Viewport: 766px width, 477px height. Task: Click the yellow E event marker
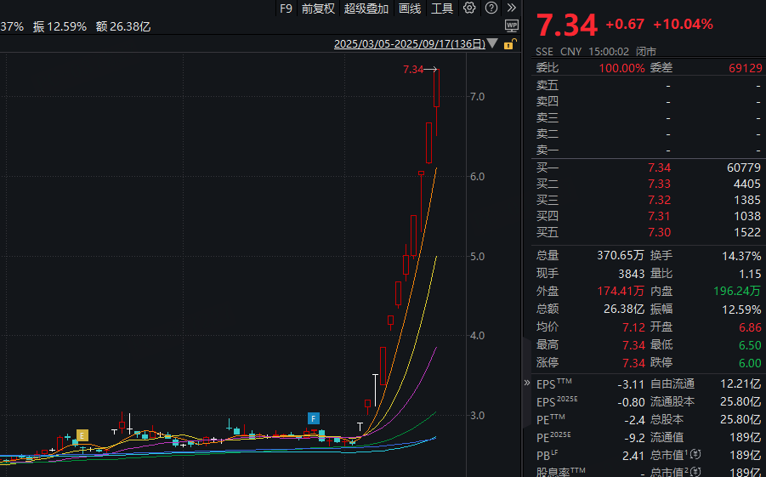pos(82,435)
